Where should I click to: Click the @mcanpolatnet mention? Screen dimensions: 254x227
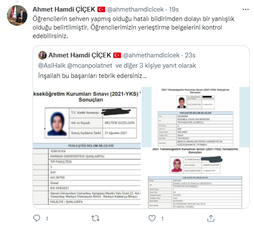90,66
